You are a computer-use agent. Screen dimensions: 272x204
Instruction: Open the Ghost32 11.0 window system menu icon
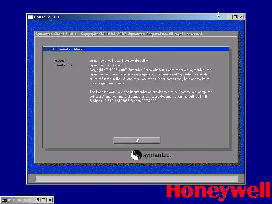tap(30, 17)
